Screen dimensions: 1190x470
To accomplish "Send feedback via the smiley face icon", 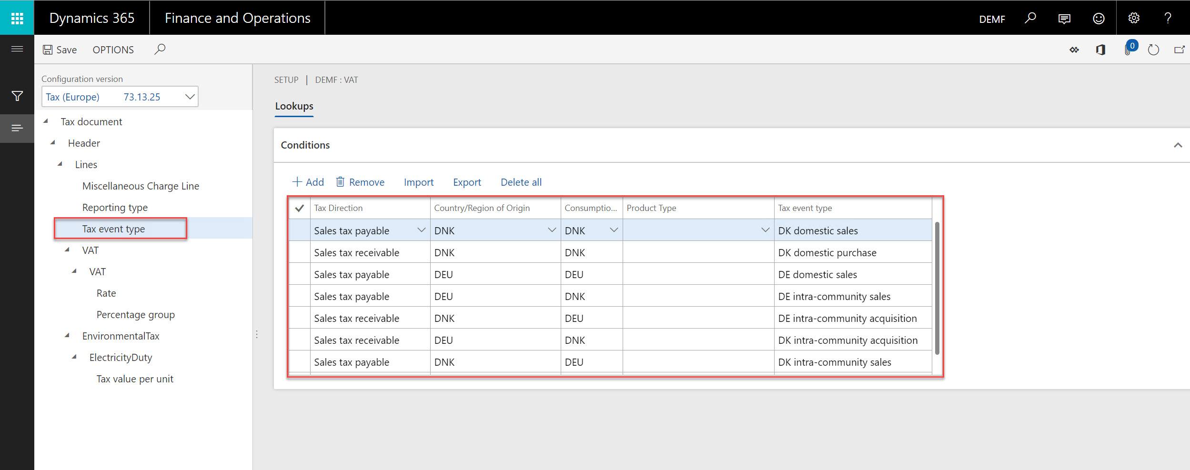I will tap(1099, 18).
